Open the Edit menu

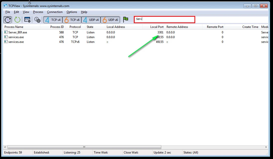(16, 12)
